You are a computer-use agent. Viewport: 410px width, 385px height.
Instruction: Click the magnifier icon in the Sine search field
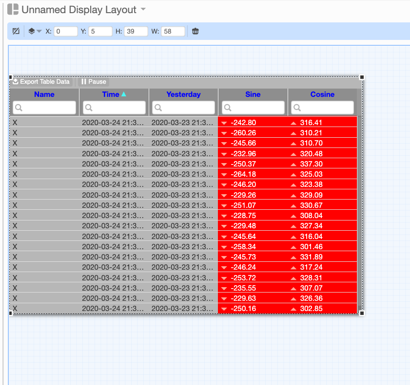(x=228, y=108)
